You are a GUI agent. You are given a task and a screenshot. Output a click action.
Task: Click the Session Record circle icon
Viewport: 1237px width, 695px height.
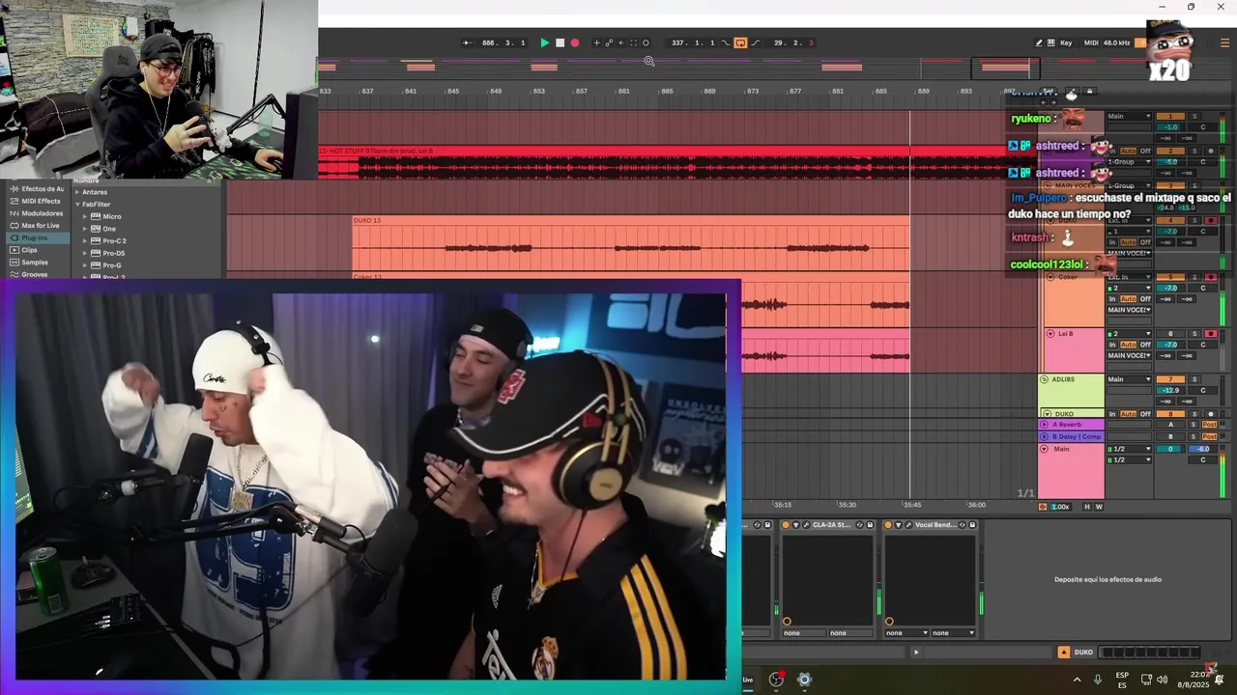tap(646, 42)
